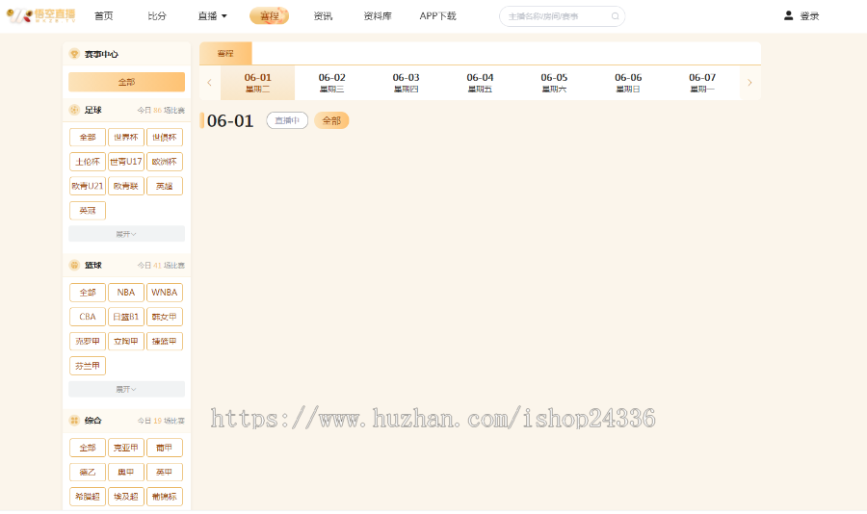Select 土伦杯 league filter

tap(88, 162)
